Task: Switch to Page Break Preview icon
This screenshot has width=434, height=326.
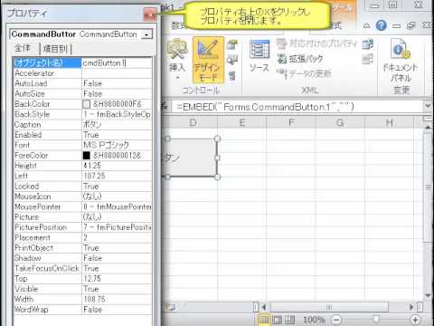Action: [x=289, y=320]
